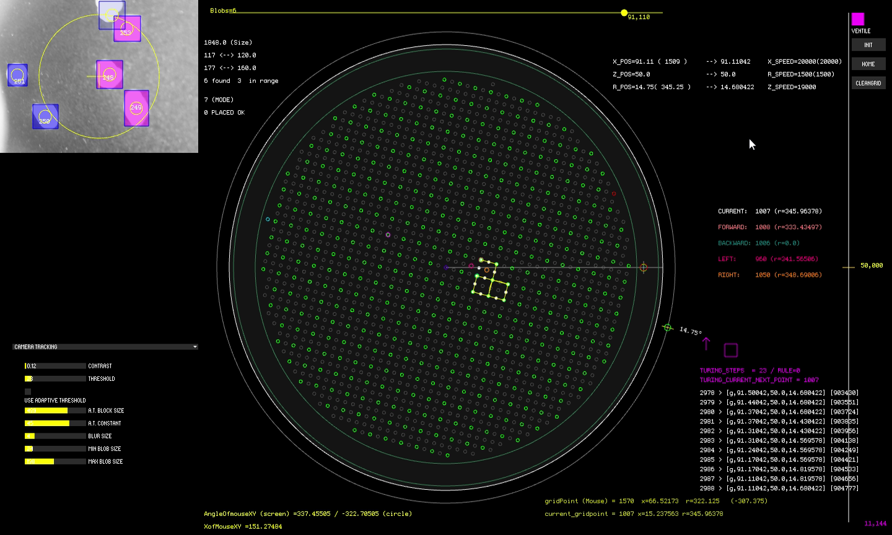Select blob marker 249 in camera preview

click(x=136, y=108)
